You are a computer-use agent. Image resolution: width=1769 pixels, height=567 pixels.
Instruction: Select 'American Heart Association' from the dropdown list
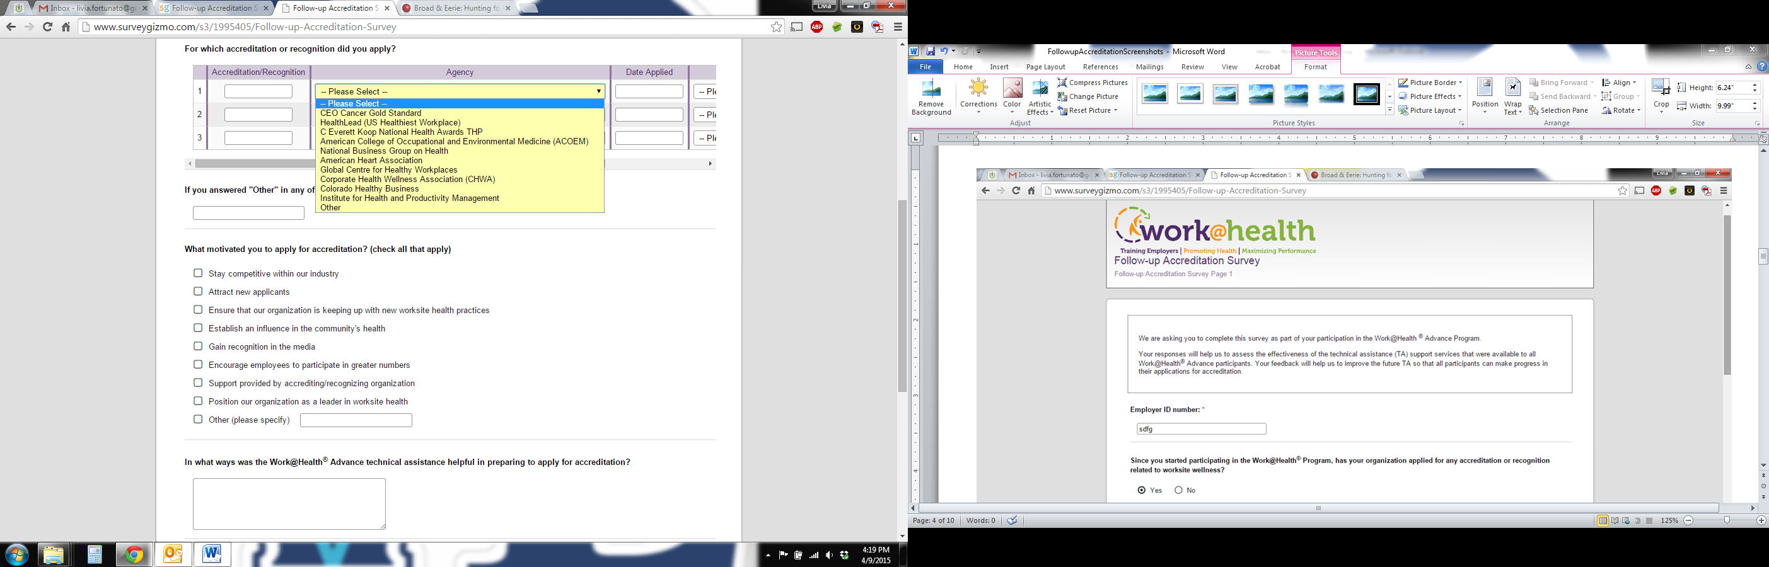460,161
